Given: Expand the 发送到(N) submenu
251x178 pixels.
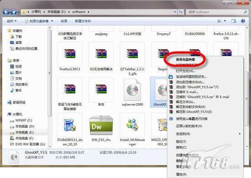Looking at the screenshot, I should pos(205,134).
